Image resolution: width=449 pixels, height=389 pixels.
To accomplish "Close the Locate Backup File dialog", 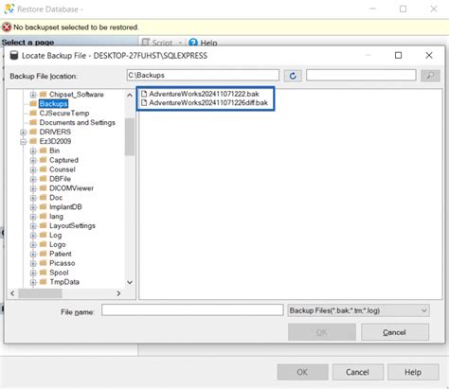I will pos(429,56).
